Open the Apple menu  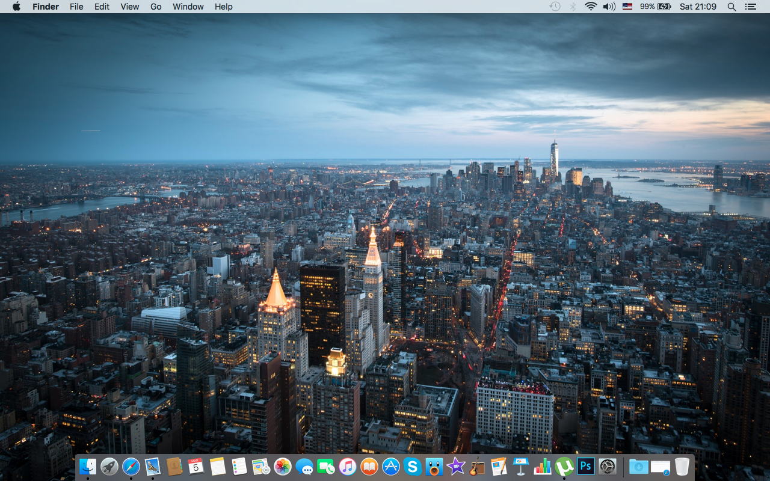click(x=16, y=7)
